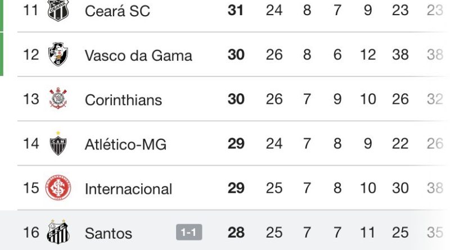Open the Corinthians team link
Image resolution: width=450 pixels, height=250 pixels.
click(123, 99)
